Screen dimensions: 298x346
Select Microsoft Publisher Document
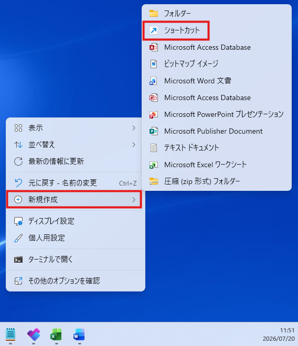(217, 131)
